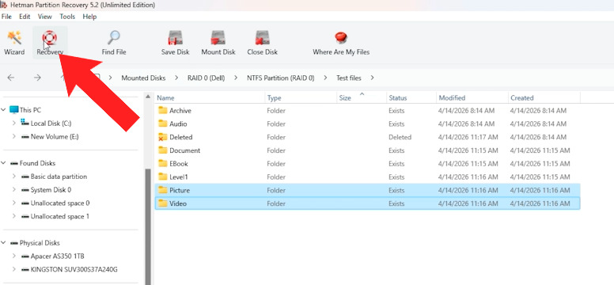Image resolution: width=614 pixels, height=285 pixels.
Task: Sort by the Status column header
Action: pyautogui.click(x=411, y=98)
